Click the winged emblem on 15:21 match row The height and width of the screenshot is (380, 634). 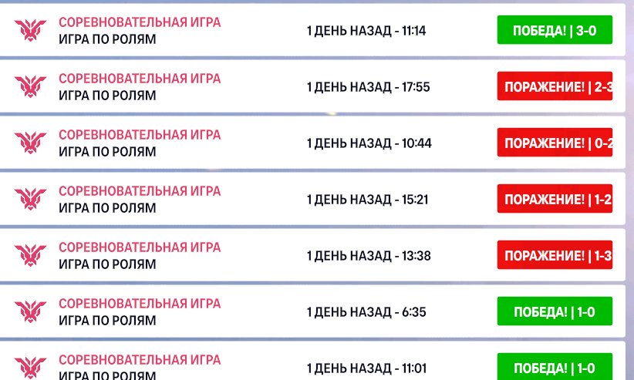tap(30, 199)
